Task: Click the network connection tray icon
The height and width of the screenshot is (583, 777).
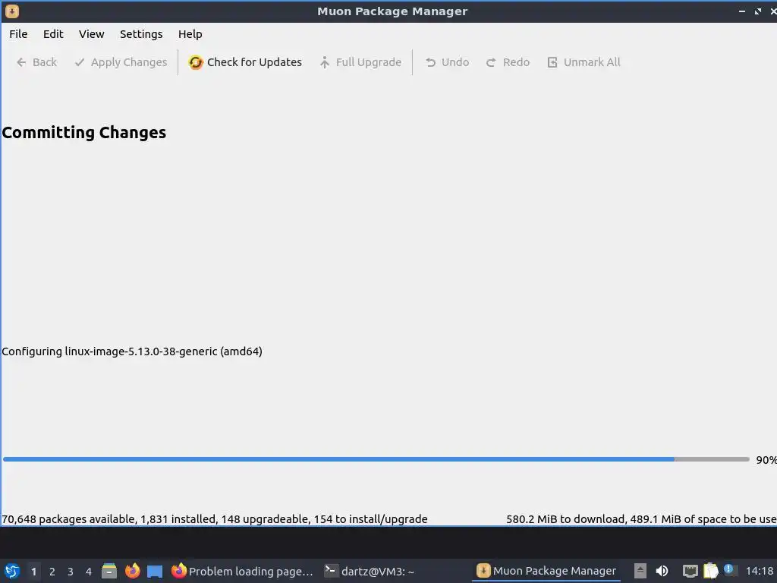Action: (x=690, y=571)
